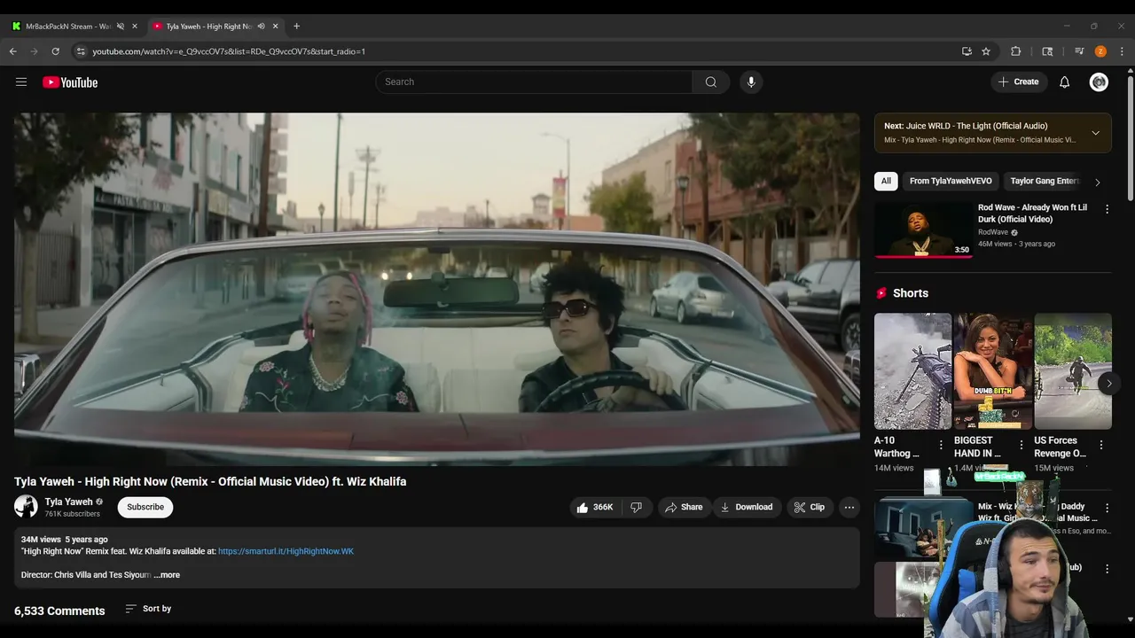The width and height of the screenshot is (1135, 638).
Task: Like the video with thumbs up
Action: tap(594, 508)
